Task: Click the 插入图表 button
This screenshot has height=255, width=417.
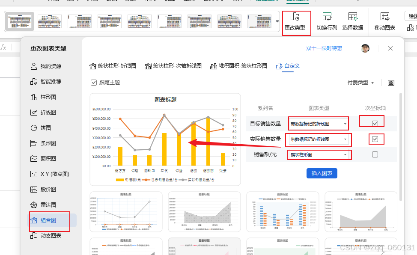Action: click(x=322, y=173)
